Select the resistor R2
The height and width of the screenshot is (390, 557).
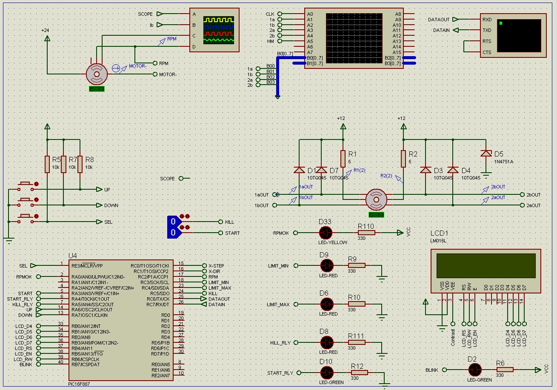coord(403,158)
